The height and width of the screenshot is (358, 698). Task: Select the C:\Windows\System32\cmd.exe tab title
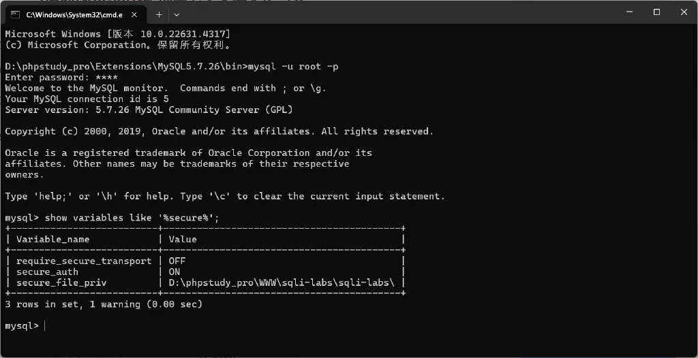74,15
